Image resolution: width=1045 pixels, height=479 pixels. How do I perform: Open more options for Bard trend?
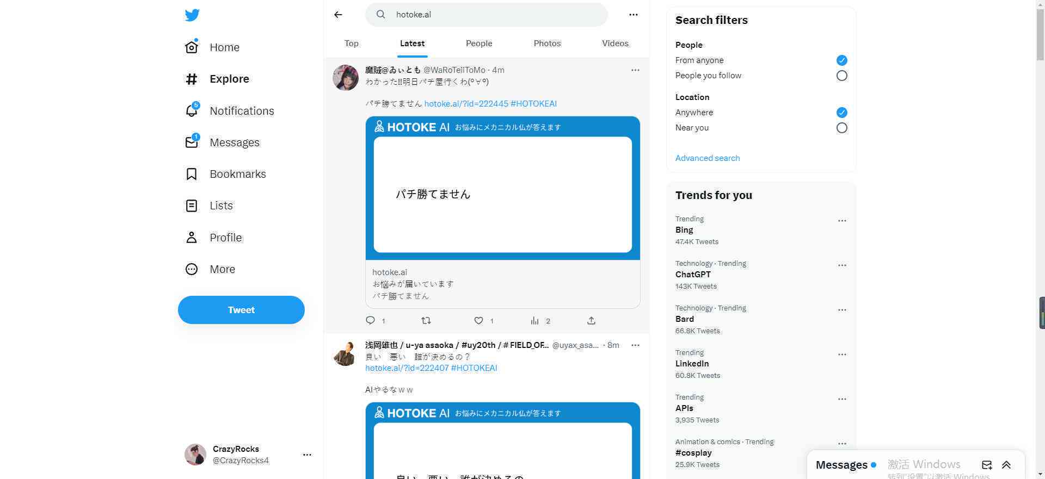click(842, 310)
